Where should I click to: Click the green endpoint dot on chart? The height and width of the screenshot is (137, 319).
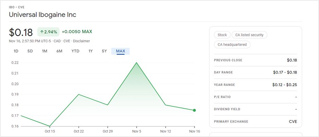pos(194,110)
